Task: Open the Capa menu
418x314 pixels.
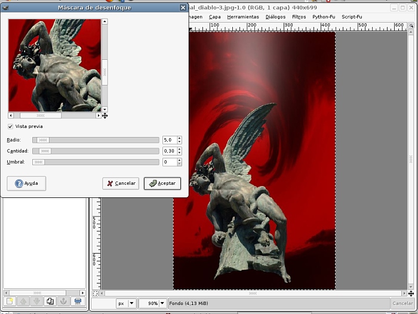Action: 214,17
